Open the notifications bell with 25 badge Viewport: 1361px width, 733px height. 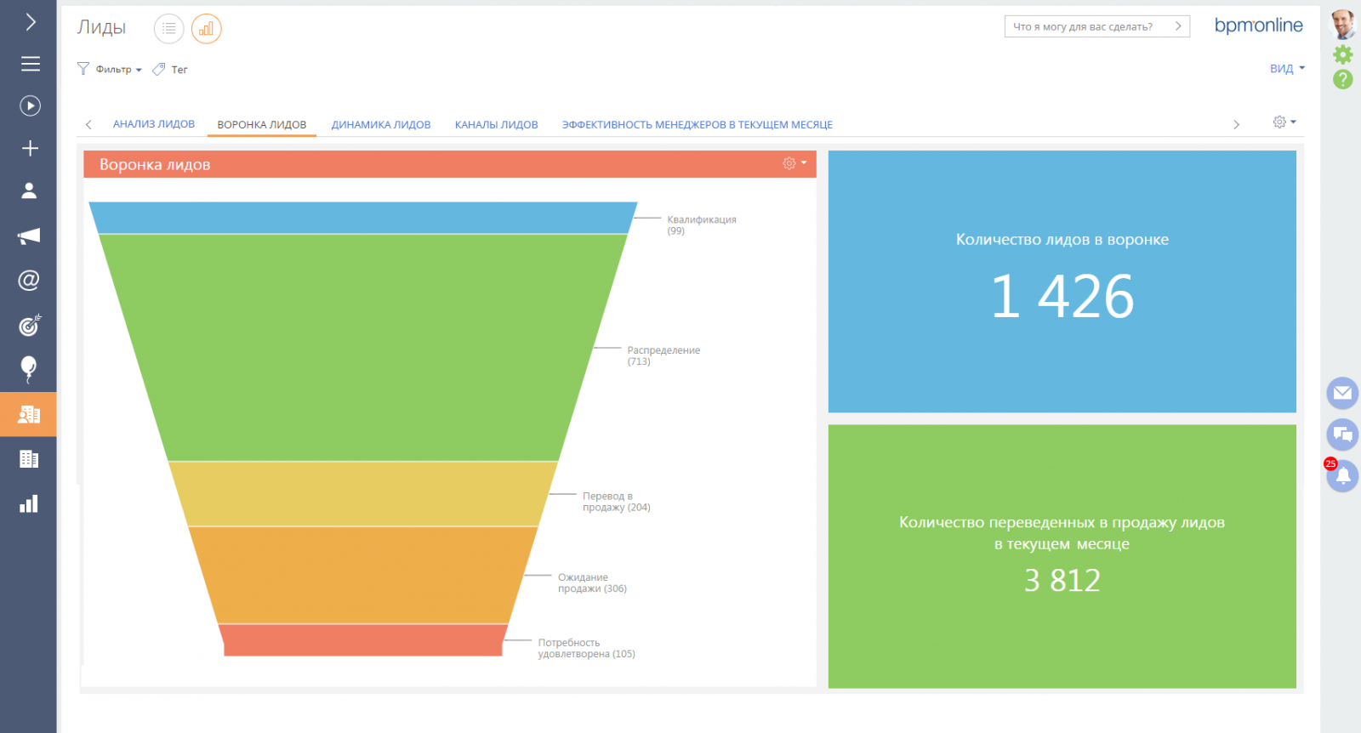click(x=1342, y=476)
